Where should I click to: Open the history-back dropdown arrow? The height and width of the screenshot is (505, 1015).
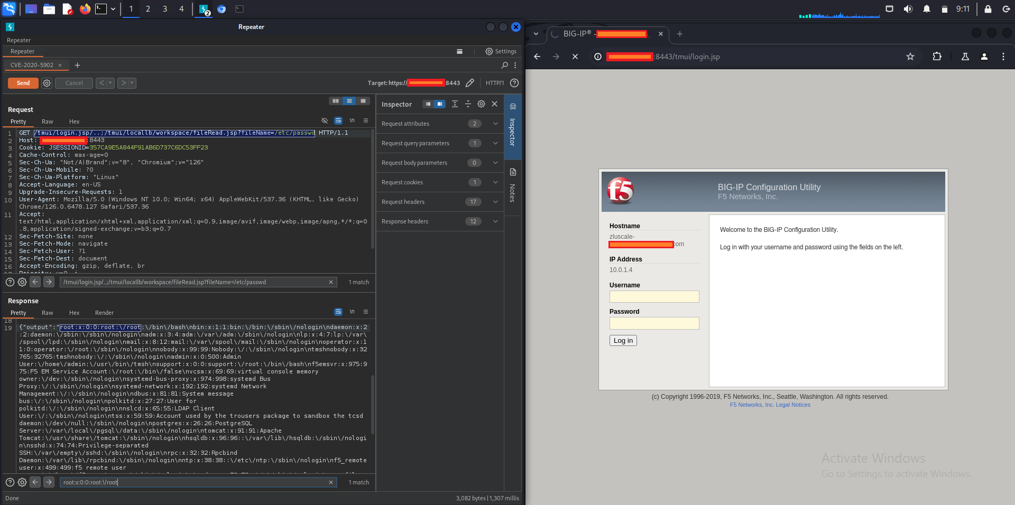tap(110, 83)
